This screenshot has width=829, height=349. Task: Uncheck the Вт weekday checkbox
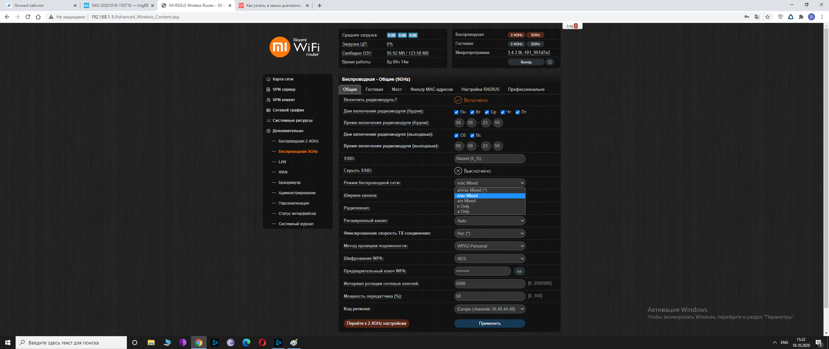click(472, 112)
